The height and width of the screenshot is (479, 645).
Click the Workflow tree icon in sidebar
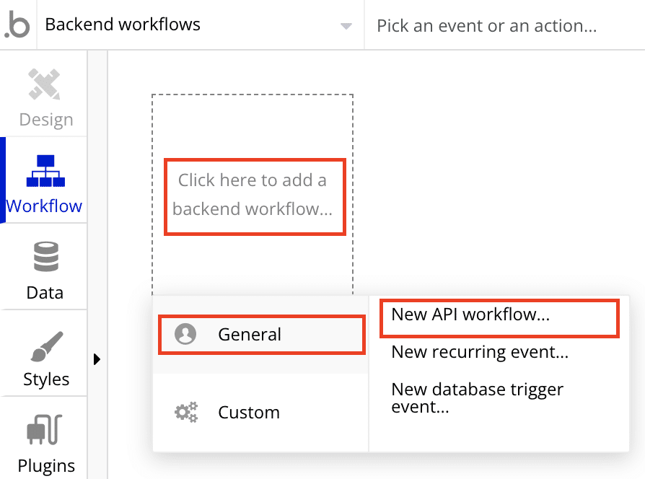[x=44, y=170]
